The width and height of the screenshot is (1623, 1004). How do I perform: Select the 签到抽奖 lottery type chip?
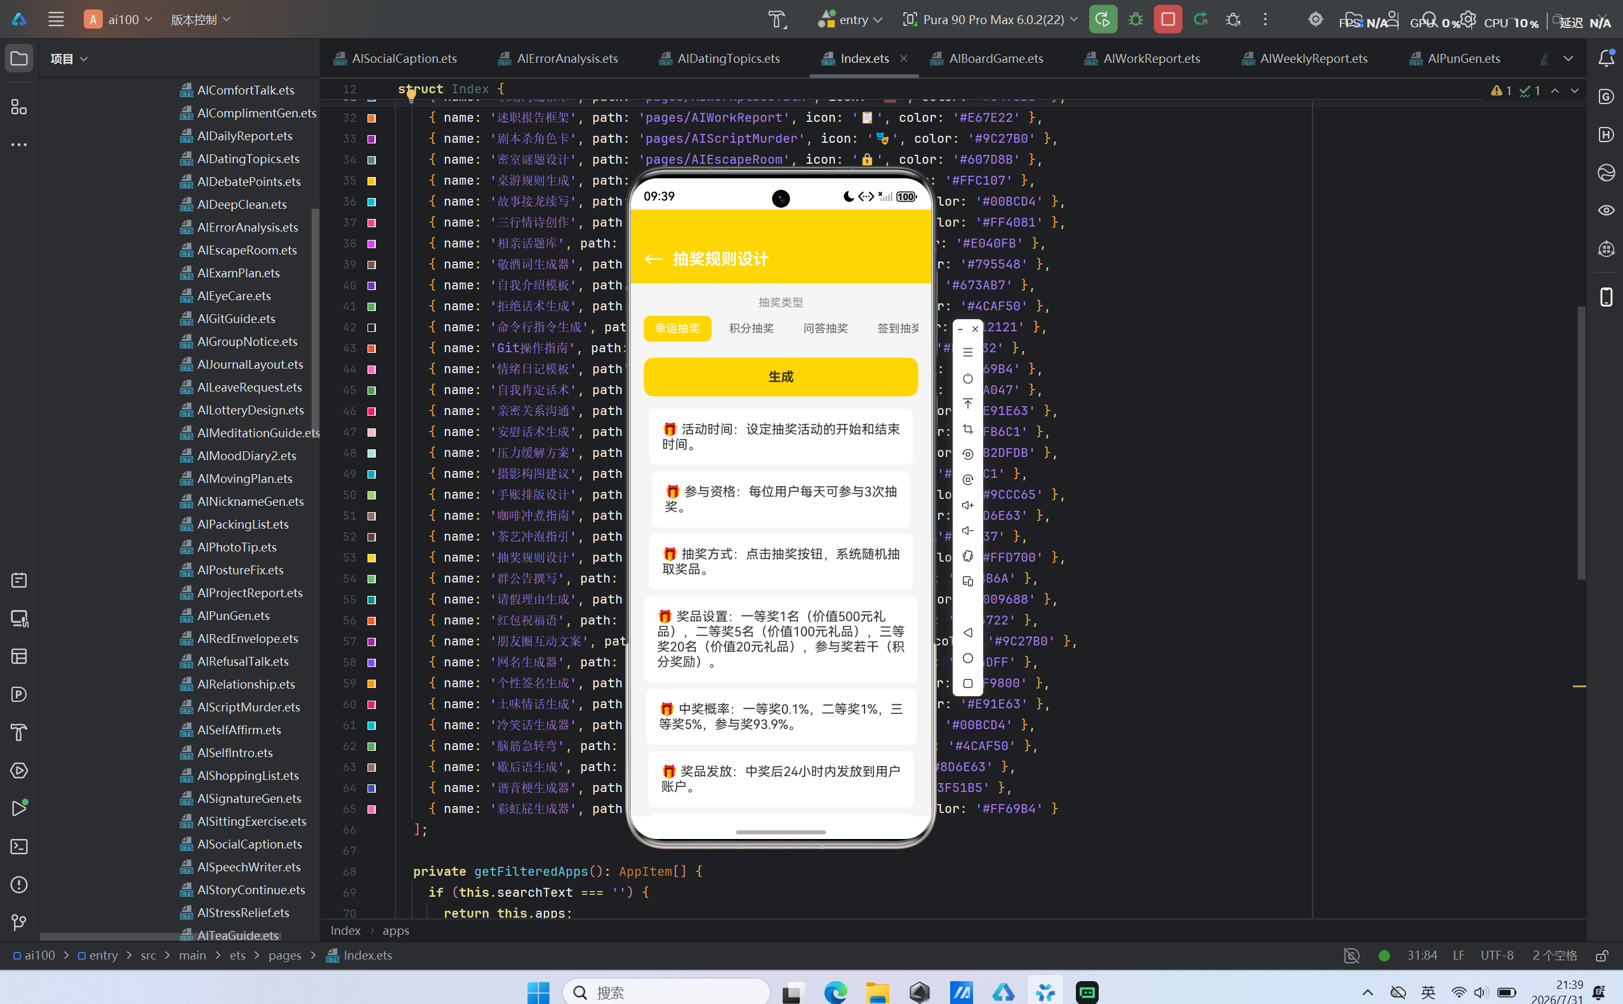(898, 328)
